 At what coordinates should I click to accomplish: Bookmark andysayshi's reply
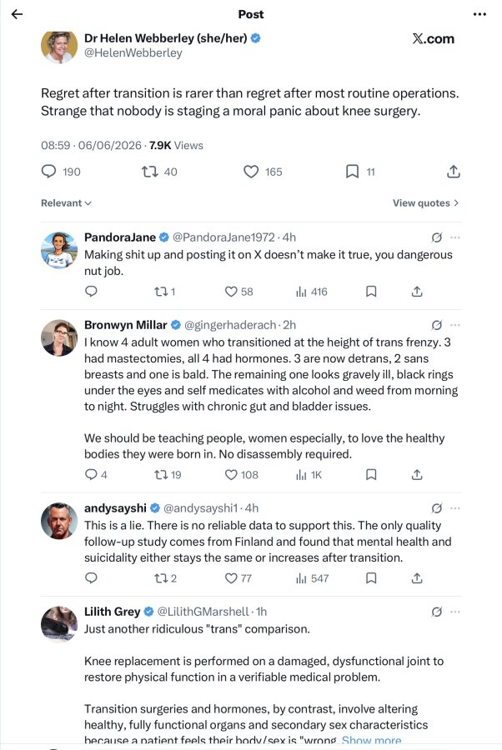tap(371, 578)
